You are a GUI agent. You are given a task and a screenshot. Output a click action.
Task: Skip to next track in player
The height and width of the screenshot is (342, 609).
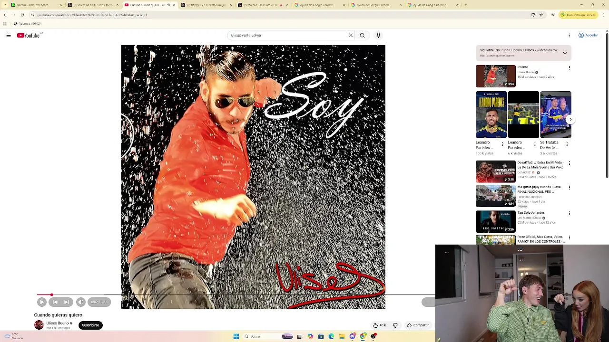[67, 302]
